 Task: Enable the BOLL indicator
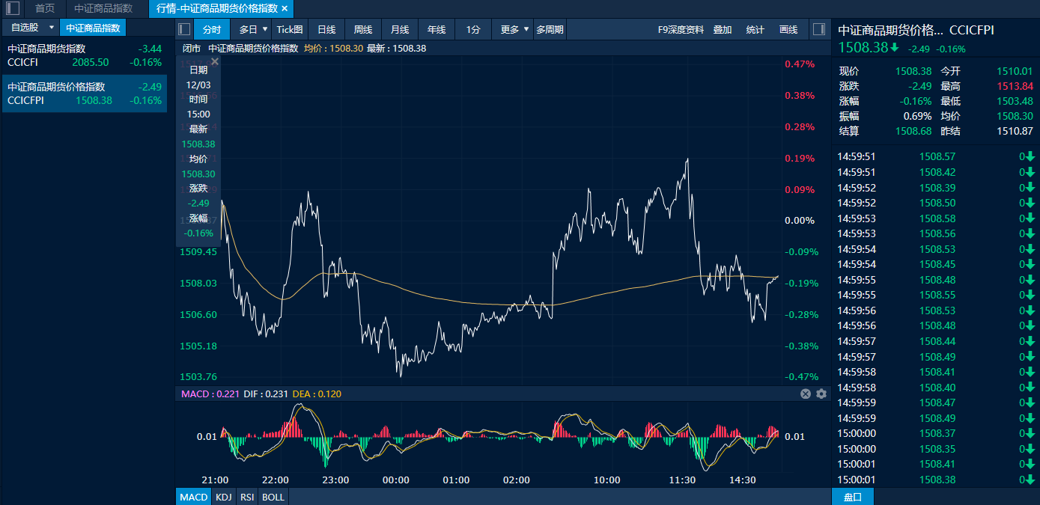coord(273,497)
